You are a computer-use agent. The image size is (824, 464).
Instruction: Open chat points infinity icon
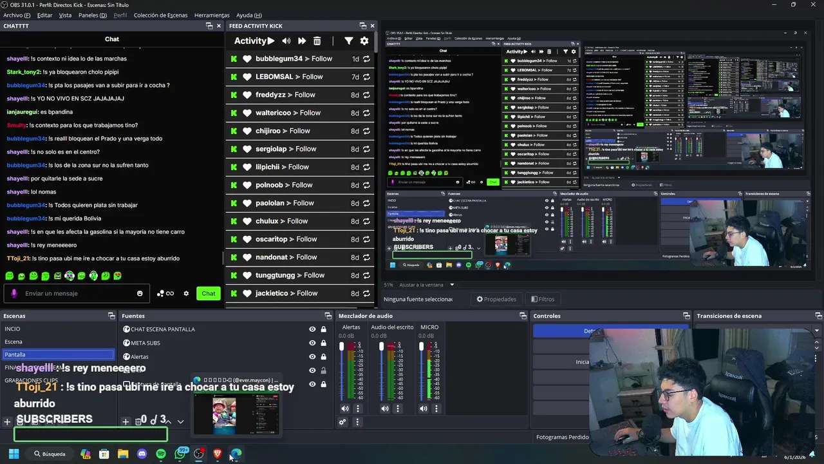point(165,294)
